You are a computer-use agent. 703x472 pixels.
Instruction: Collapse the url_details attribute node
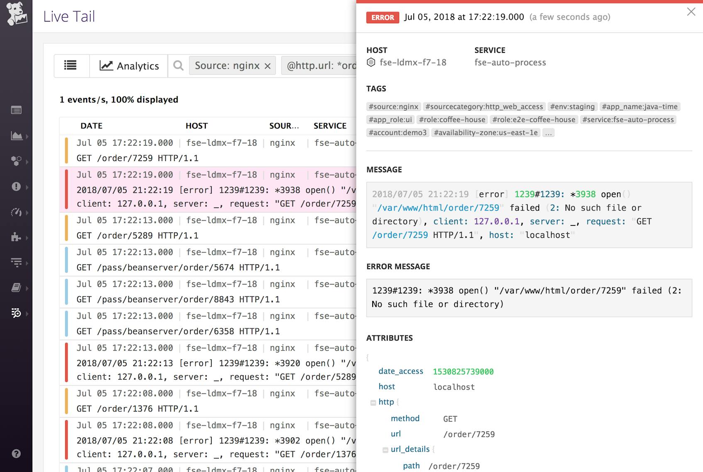coord(385,449)
